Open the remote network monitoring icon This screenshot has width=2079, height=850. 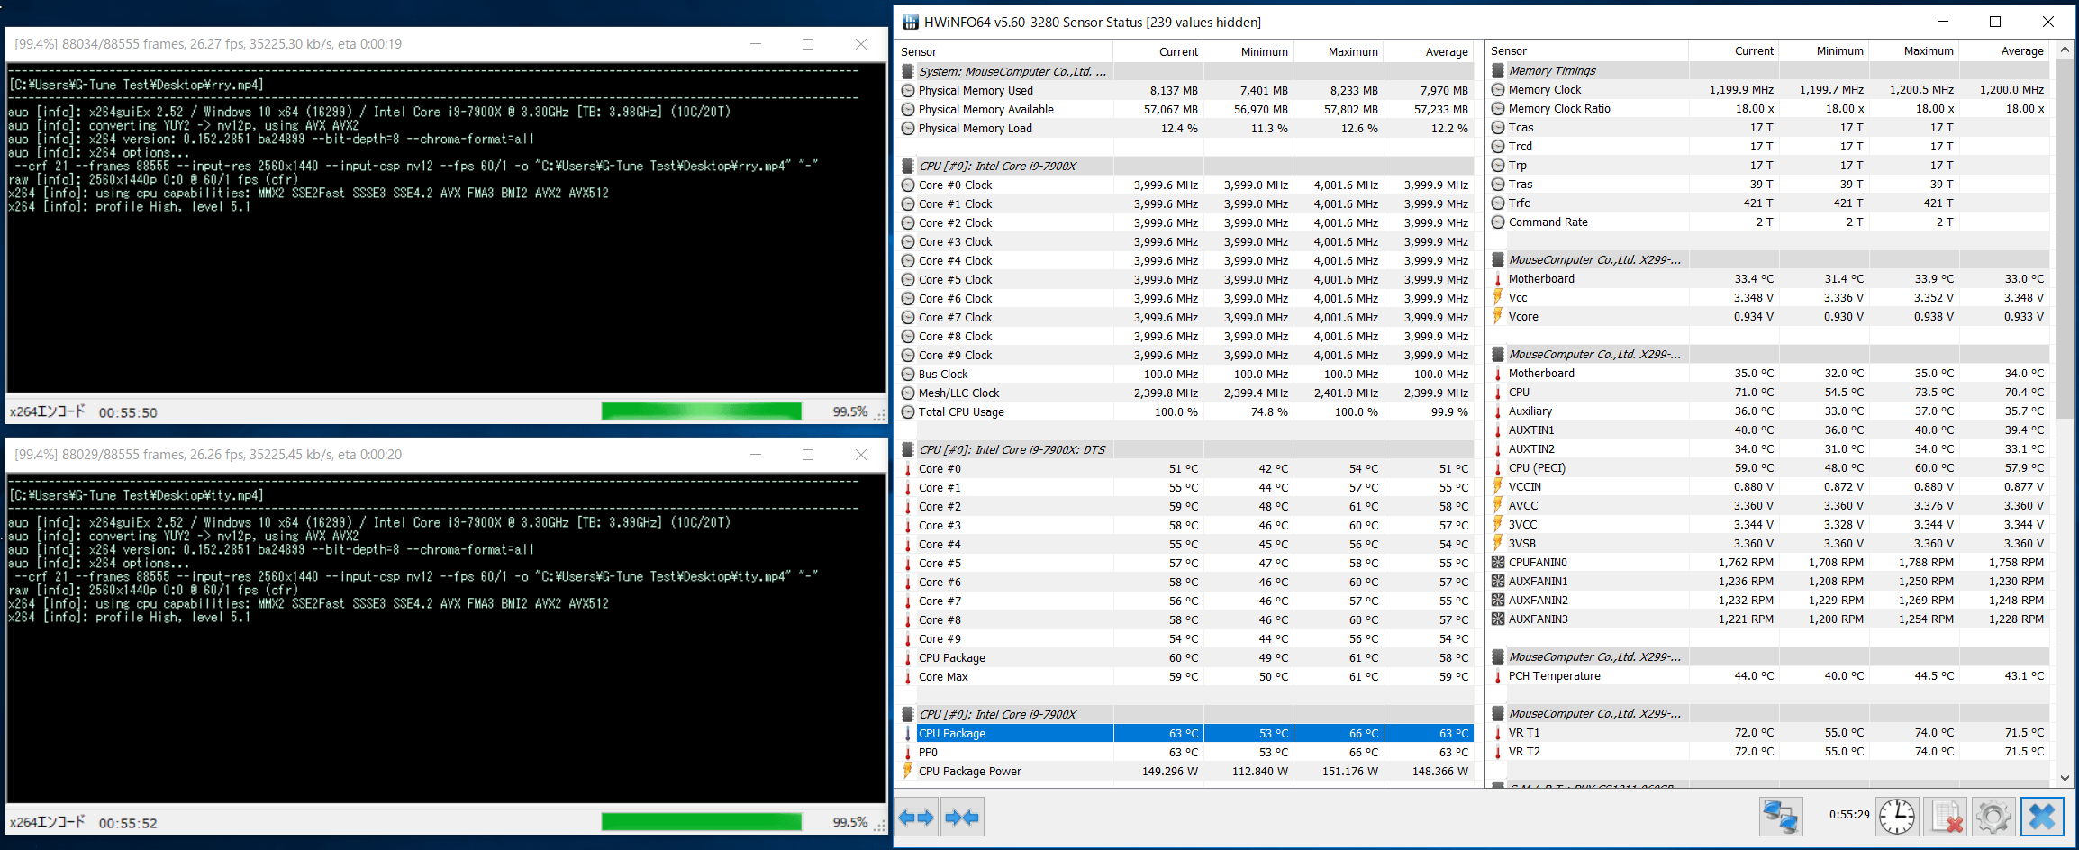pyautogui.click(x=1781, y=817)
